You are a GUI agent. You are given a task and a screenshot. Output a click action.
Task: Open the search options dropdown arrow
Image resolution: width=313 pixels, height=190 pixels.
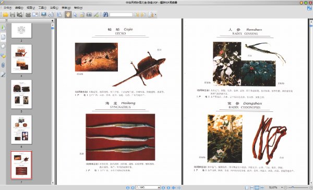pos(155,15)
